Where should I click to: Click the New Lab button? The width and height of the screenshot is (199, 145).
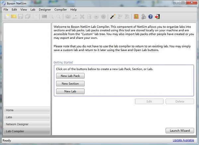[x=70, y=91]
